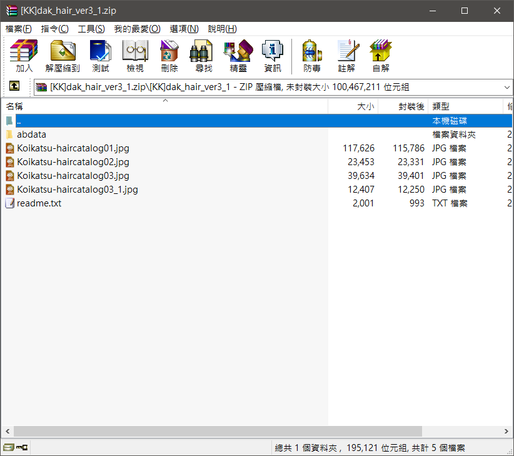Click the 註解 (Comment) toolbar icon
Viewport: 514px width, 456px height.
[346, 56]
